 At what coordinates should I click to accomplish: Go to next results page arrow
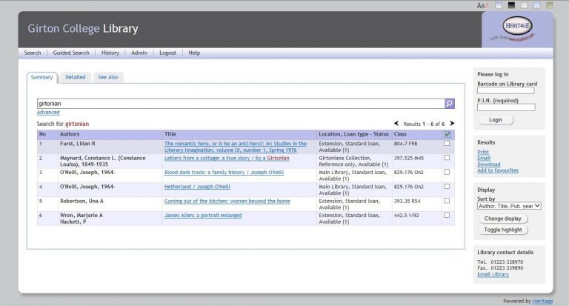point(452,124)
